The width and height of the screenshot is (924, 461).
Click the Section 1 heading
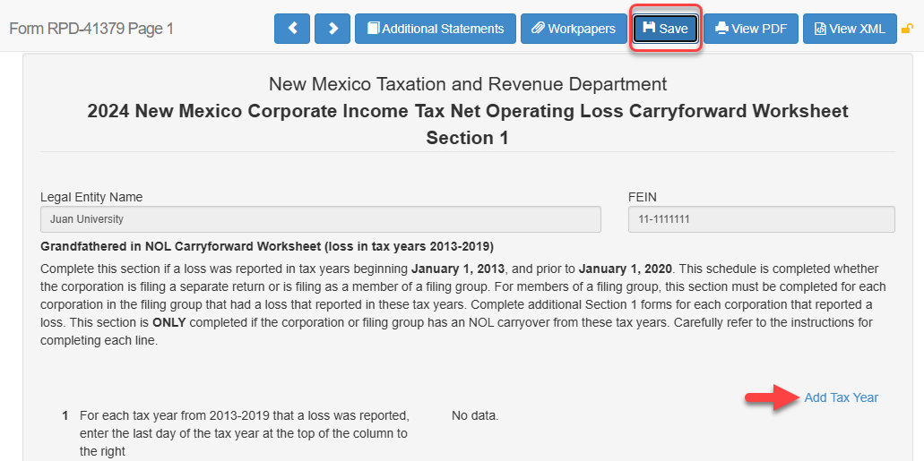[x=467, y=138]
